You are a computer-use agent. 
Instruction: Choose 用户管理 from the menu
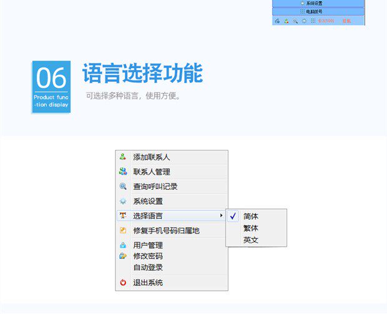[x=172, y=245]
